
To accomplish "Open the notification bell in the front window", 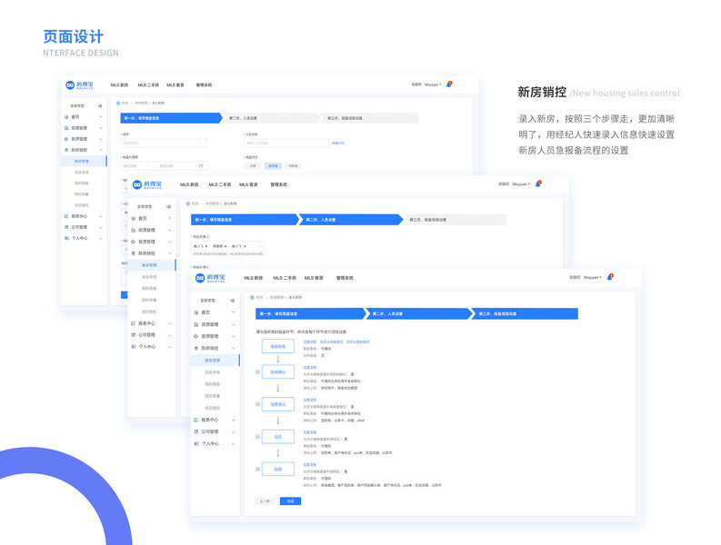I will (610, 277).
